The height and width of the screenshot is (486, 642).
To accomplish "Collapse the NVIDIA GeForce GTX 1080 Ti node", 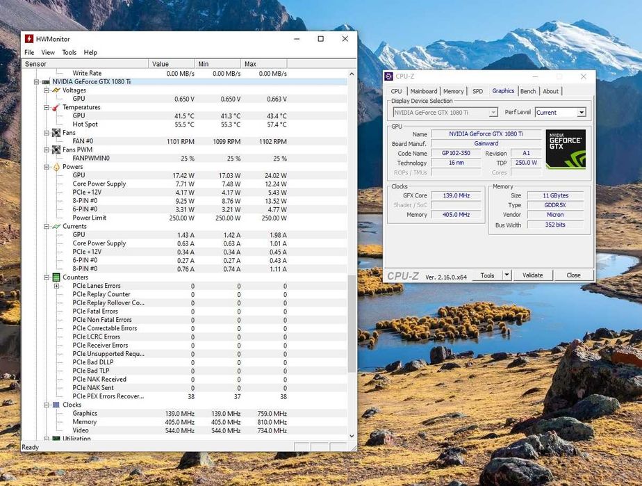I will tap(36, 82).
